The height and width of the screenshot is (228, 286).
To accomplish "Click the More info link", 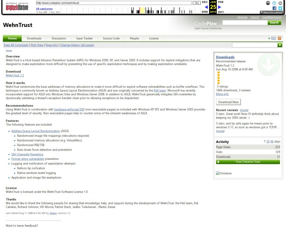I will point(222,94).
